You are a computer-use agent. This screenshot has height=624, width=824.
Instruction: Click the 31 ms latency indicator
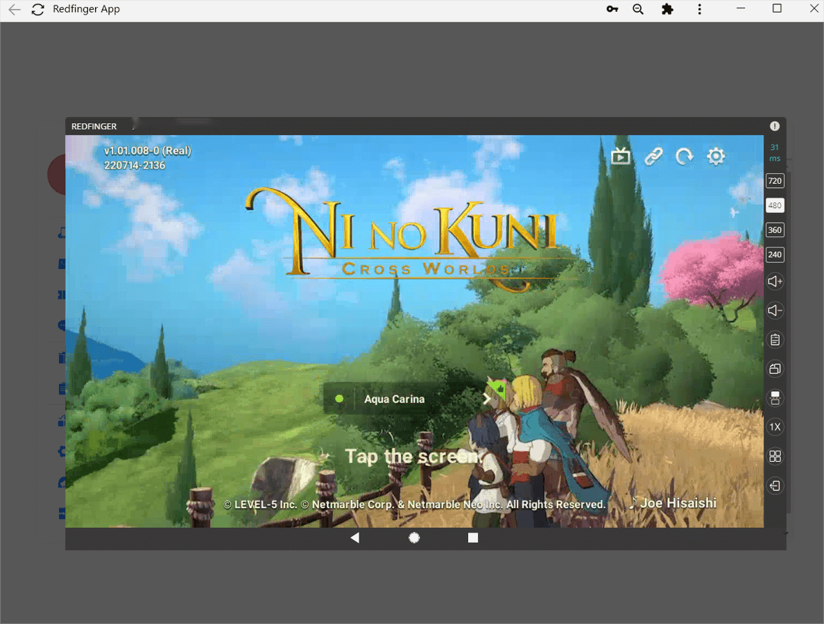775,153
